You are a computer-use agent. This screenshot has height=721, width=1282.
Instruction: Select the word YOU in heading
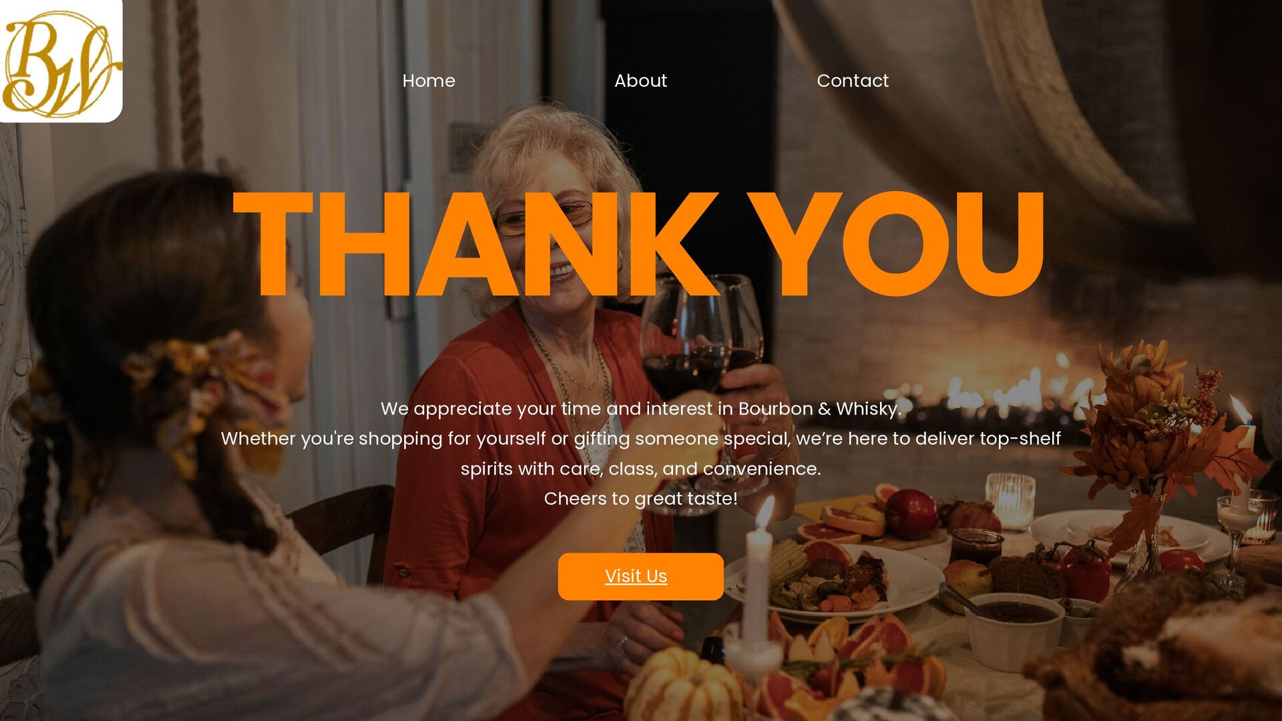tap(896, 244)
